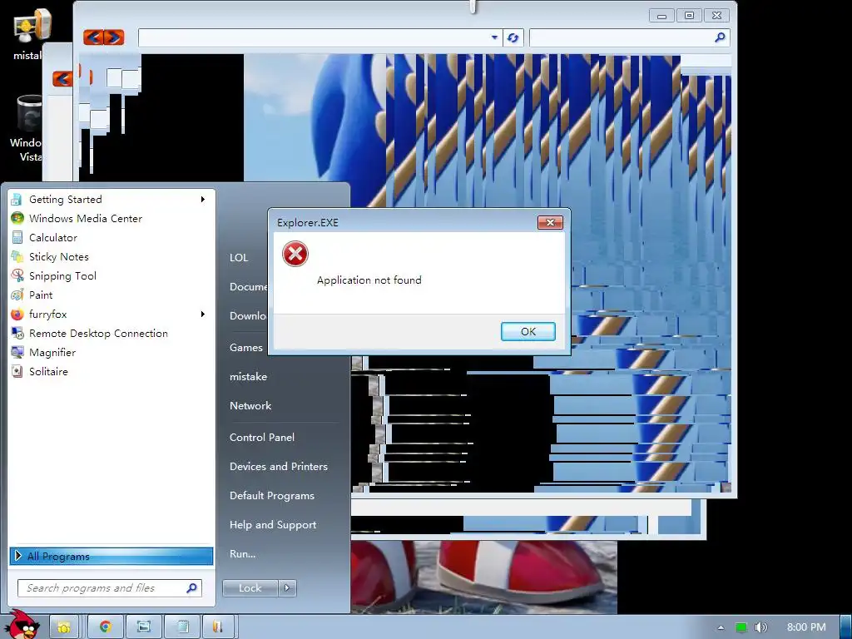Click the Remote Desktop Connection icon
Screen dimensions: 852x639
[17, 333]
